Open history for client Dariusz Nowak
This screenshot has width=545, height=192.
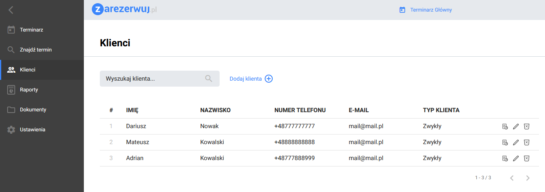tap(505, 127)
